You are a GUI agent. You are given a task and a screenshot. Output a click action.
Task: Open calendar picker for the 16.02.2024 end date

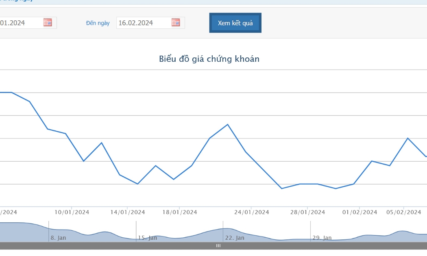click(176, 22)
